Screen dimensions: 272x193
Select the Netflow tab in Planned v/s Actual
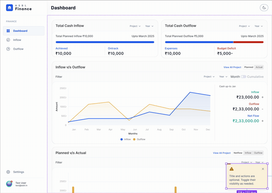(238, 153)
